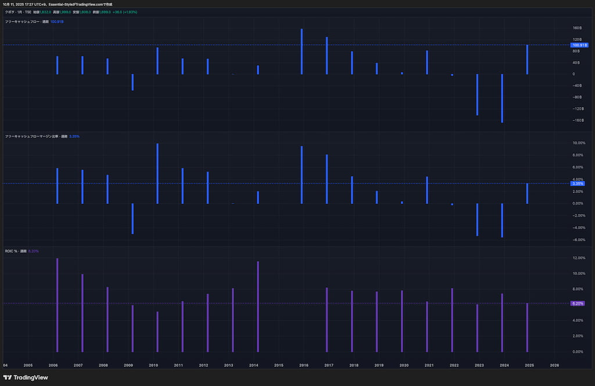Click 2026 on the time axis
Image resolution: width=595 pixels, height=386 pixels.
(x=554, y=365)
